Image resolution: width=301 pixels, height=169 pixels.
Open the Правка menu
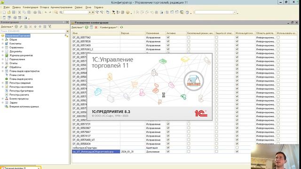[16, 8]
